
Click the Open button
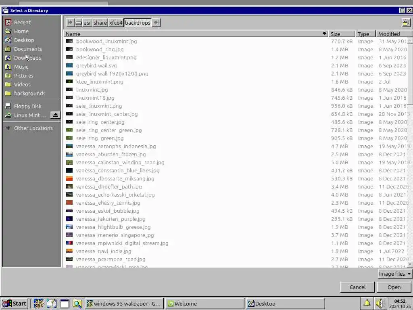[394, 287]
